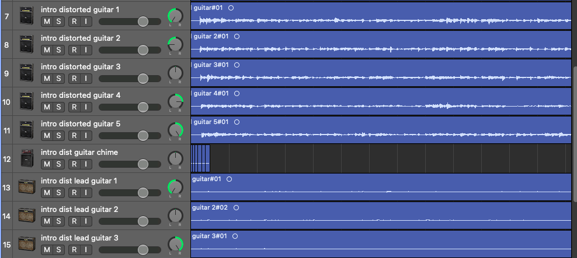Click loop circle on guitar 3#01 region track 15
This screenshot has width=577, height=258.
tap(235, 236)
